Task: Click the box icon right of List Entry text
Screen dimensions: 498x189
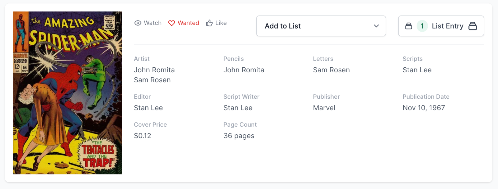Action: pos(472,26)
